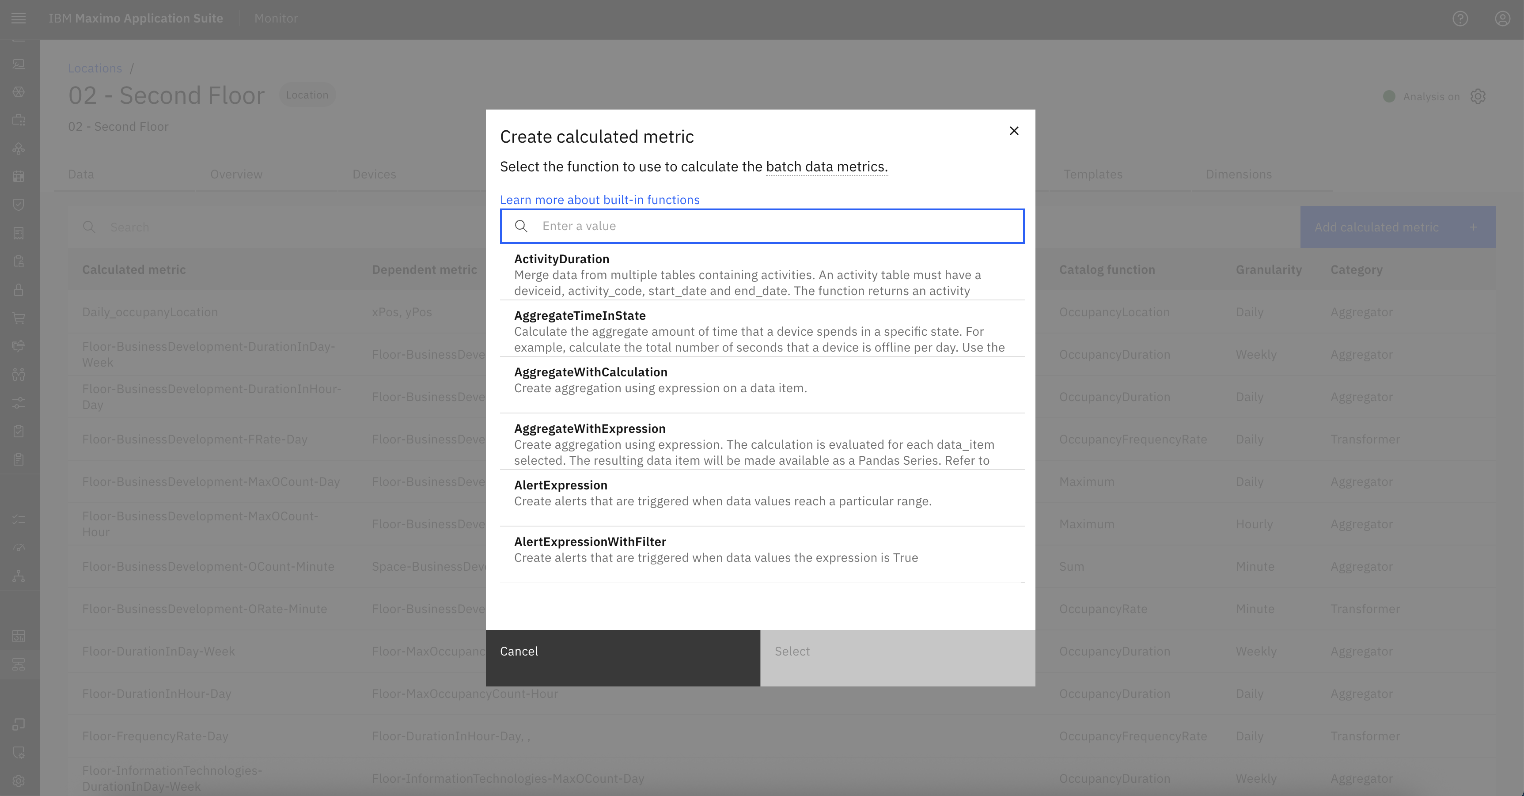The height and width of the screenshot is (796, 1524).
Task: Click the two people sidebar icon
Action: point(19,374)
